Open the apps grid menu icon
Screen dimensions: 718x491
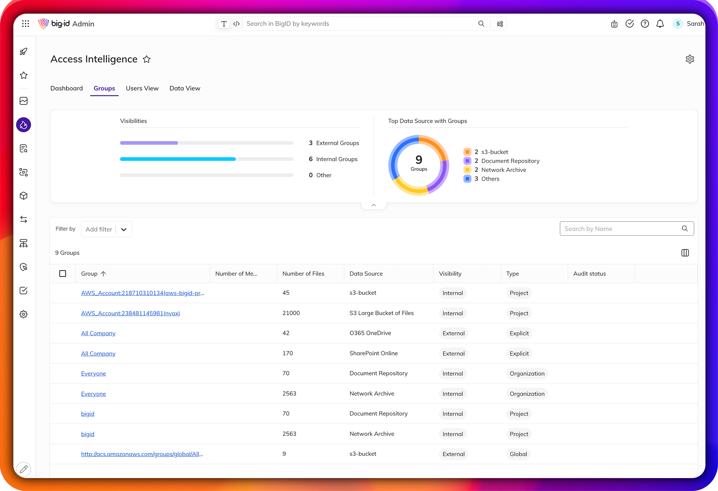tap(25, 24)
